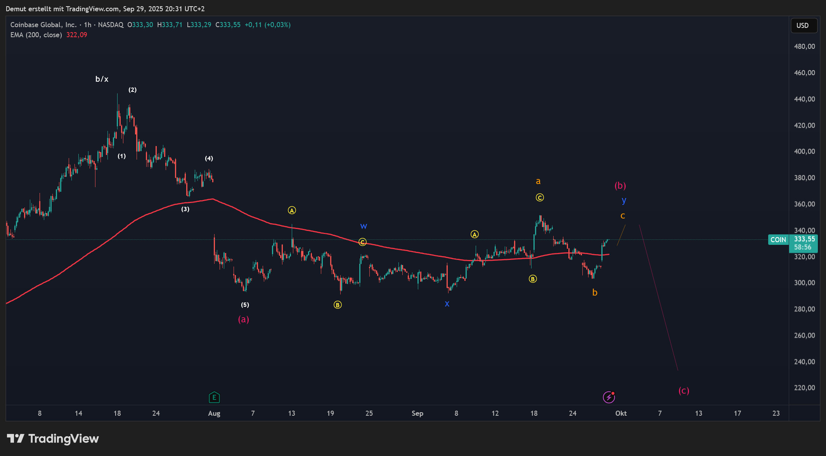Viewport: 826px width, 456px height.
Task: Select circled B marker near Sep 18
Action: pos(533,279)
